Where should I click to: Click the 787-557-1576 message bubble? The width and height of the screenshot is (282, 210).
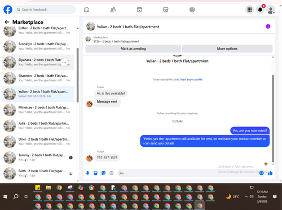point(107,158)
